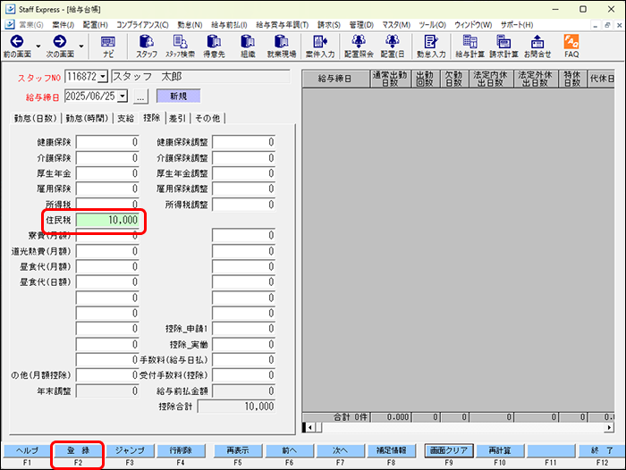Image resolution: width=626 pixels, height=470 pixels.
Task: Expand the previous screen history arrow
Action: point(38,46)
